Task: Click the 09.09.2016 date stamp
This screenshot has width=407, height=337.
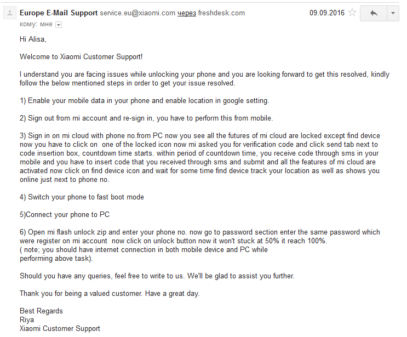Action: click(x=327, y=13)
